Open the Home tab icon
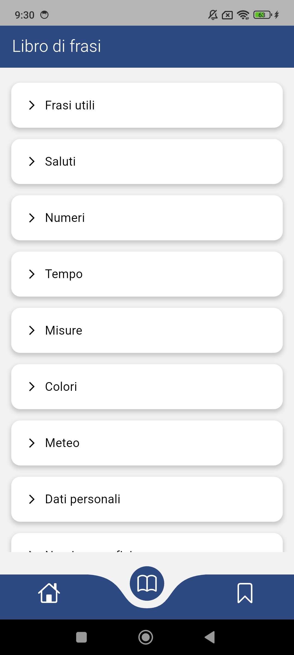 [x=49, y=593]
